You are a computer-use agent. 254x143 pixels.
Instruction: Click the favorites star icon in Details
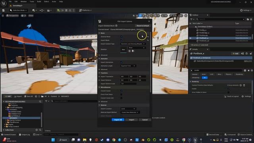[248, 70]
